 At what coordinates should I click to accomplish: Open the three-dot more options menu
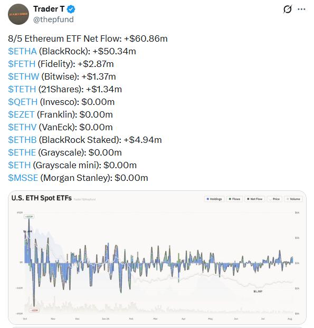301,9
